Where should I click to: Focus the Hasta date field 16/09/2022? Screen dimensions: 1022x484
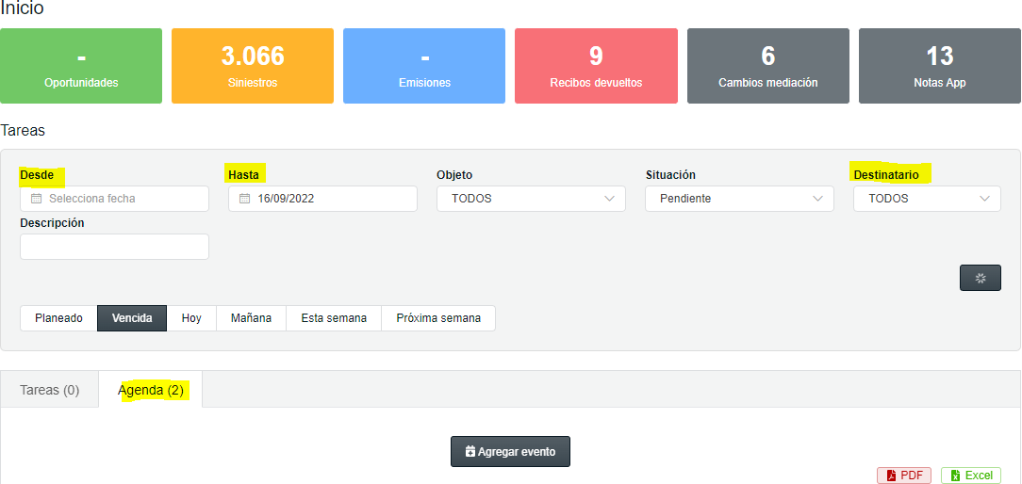[x=322, y=199]
